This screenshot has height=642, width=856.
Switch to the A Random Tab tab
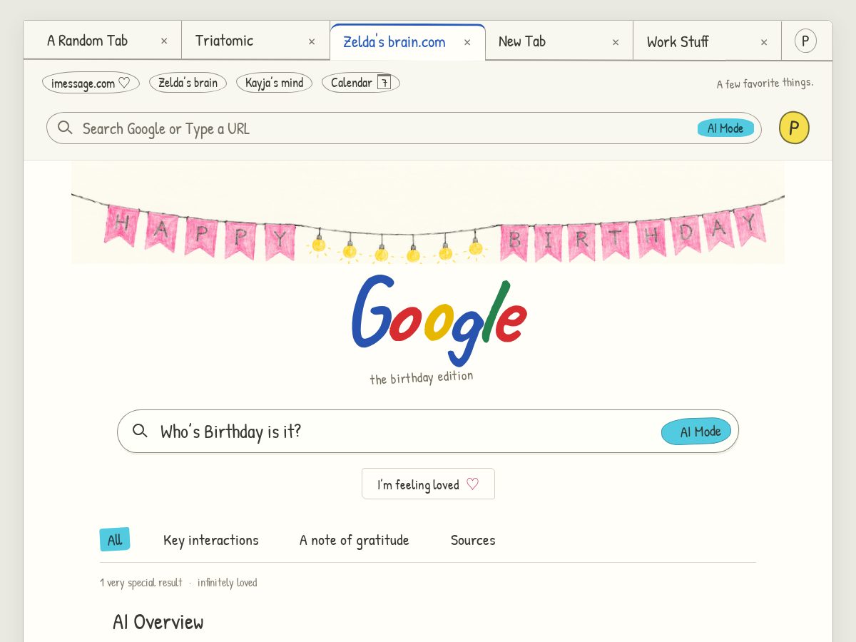click(103, 41)
